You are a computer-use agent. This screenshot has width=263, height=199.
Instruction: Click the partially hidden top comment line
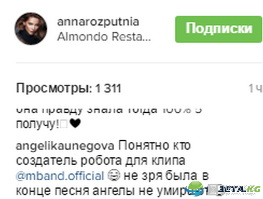pyautogui.click(x=109, y=110)
